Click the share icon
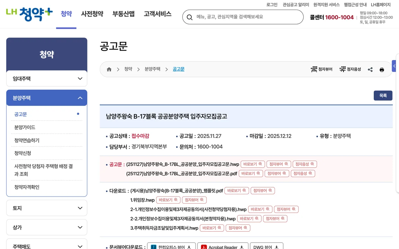Viewport: 399px width, 249px height. coord(370,70)
